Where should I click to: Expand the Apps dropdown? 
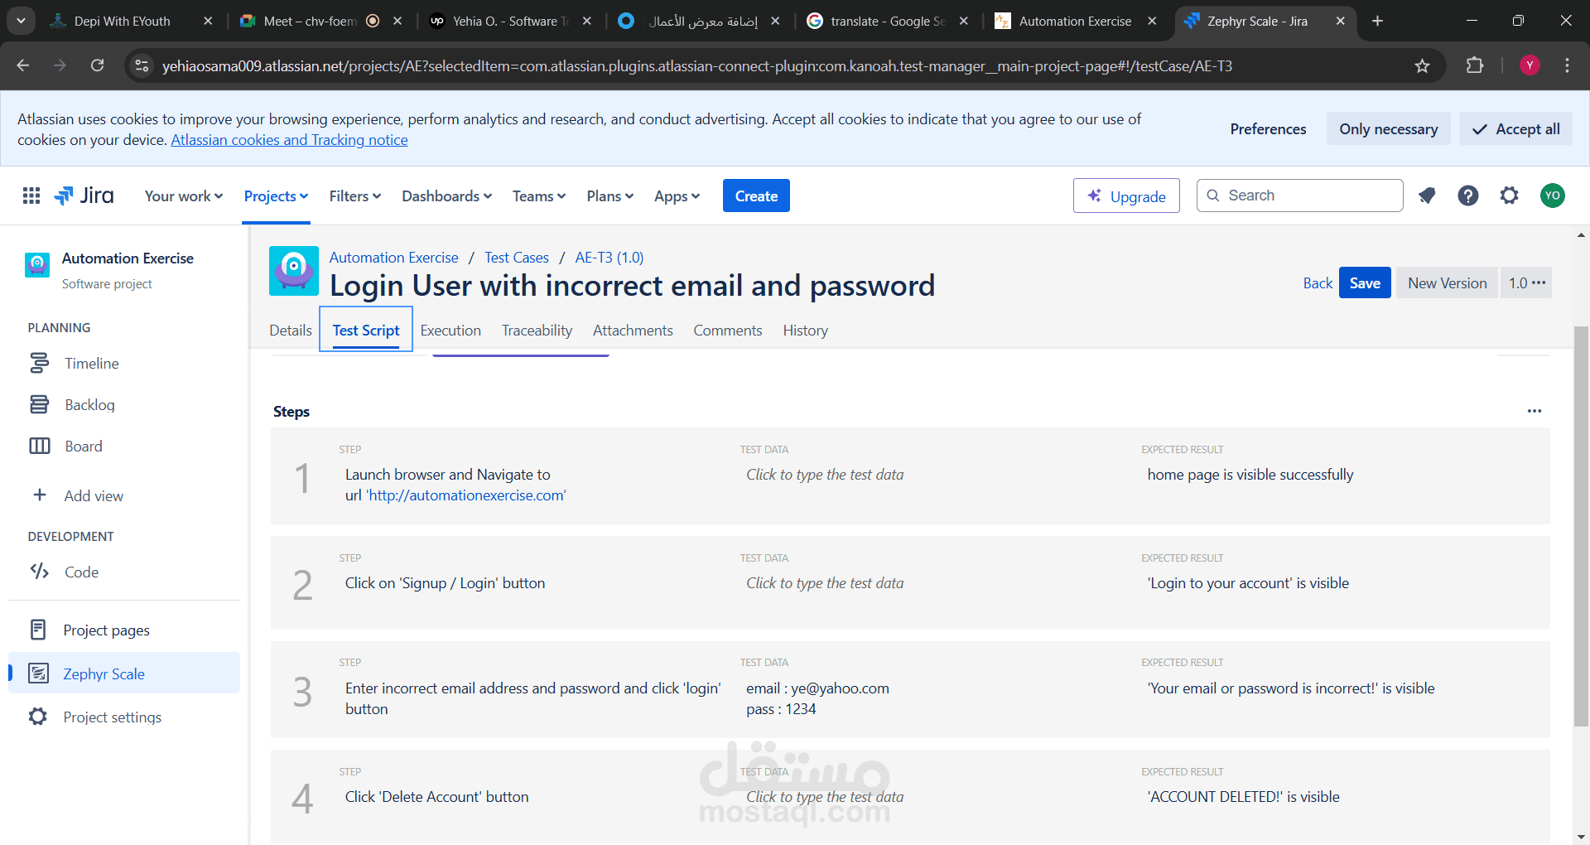(677, 196)
